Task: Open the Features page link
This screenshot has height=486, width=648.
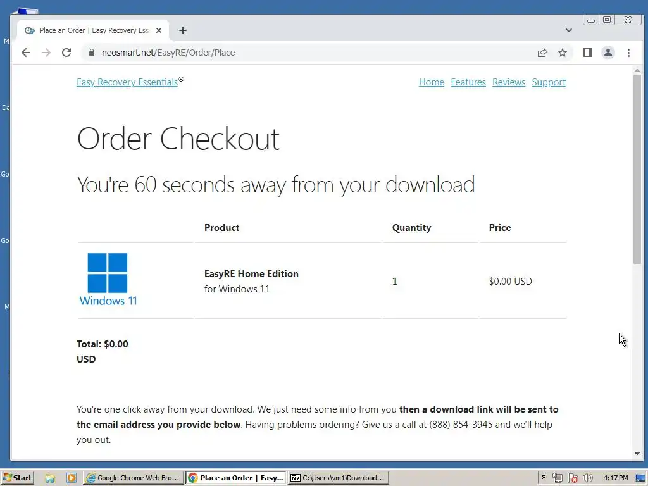Action: tap(468, 82)
